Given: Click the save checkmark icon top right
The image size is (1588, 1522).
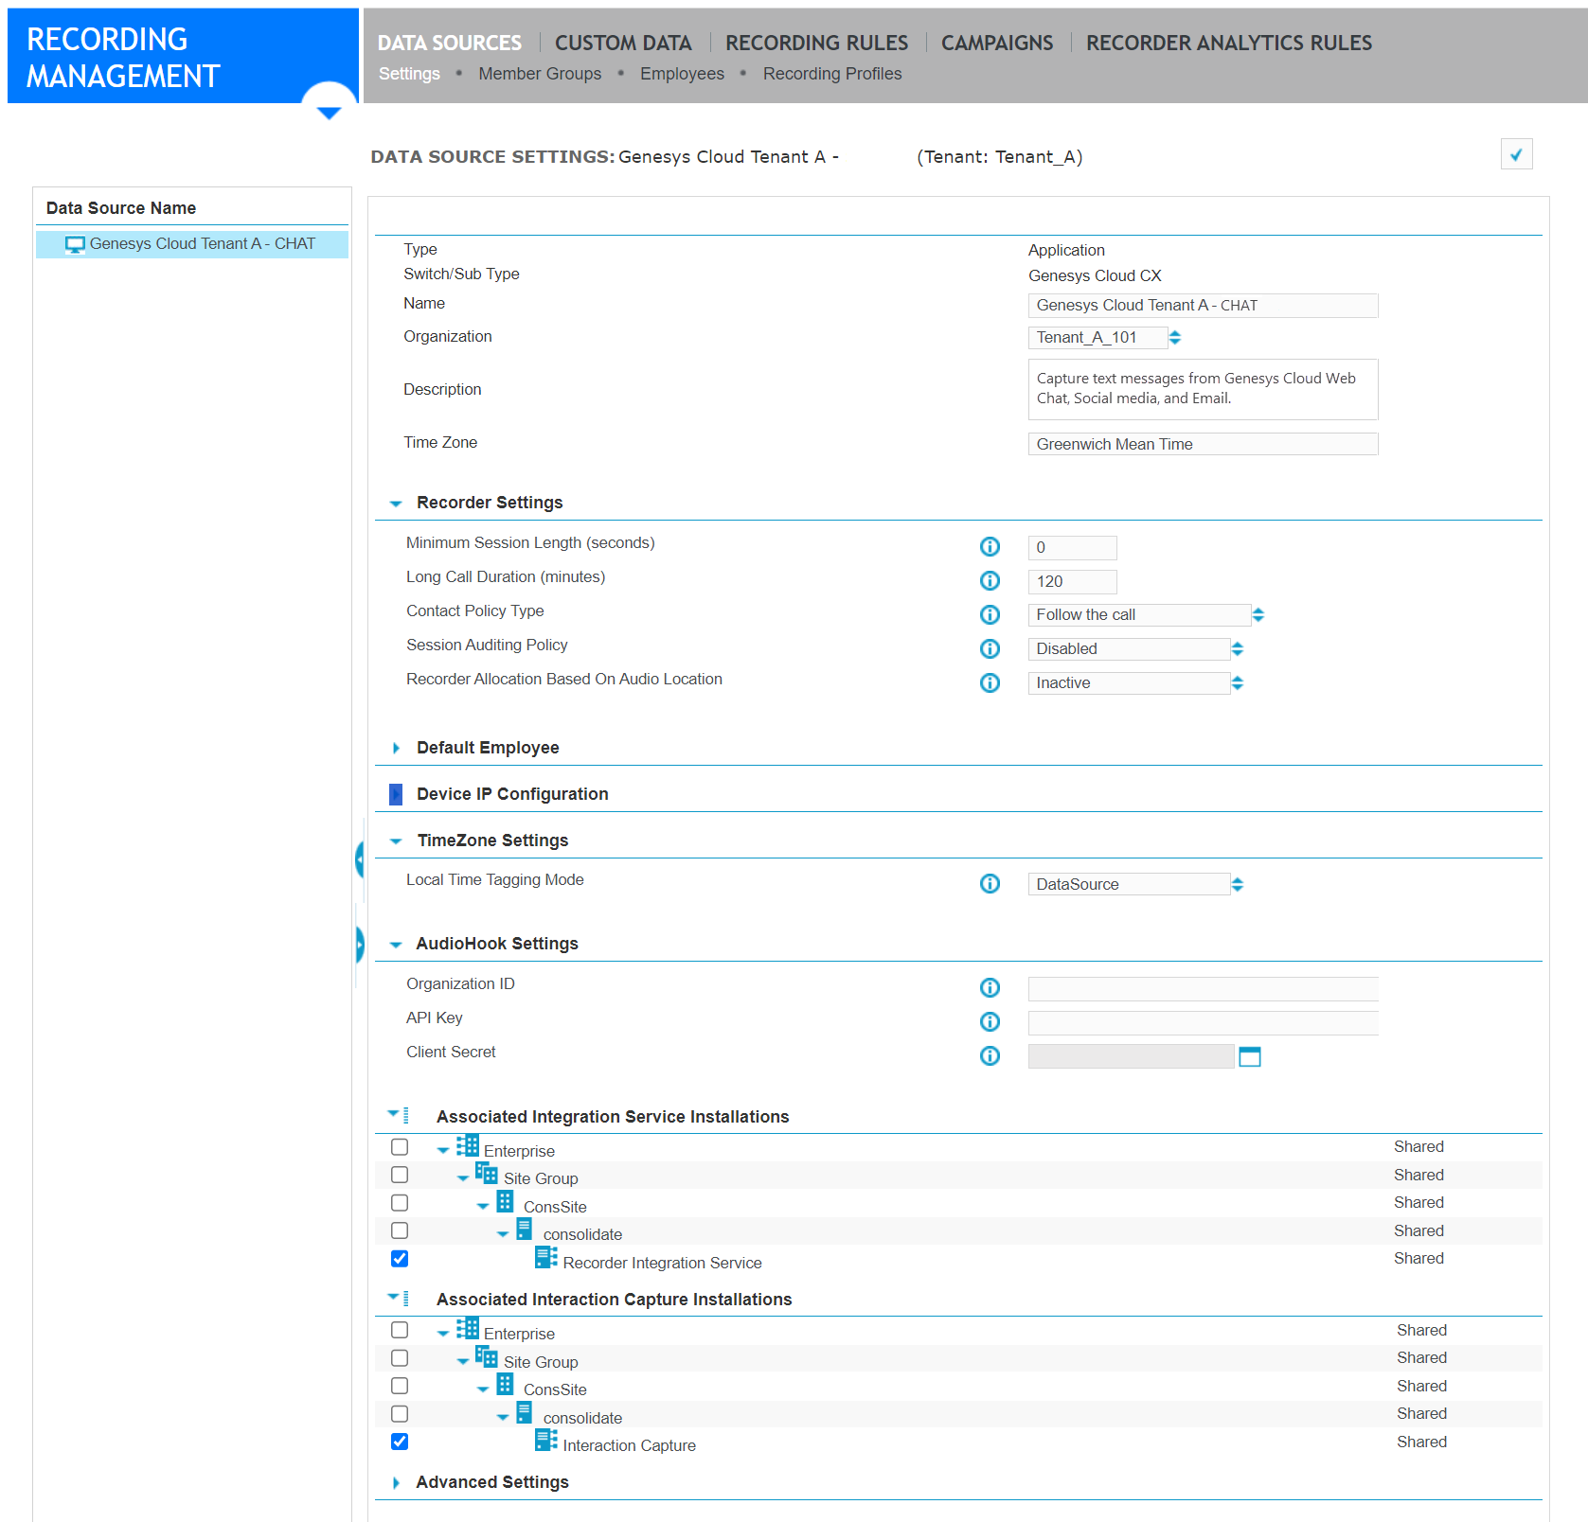Looking at the screenshot, I should coord(1516,154).
